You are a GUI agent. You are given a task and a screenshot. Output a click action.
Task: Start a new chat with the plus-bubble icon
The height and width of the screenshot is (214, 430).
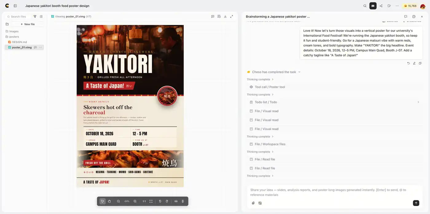[x=406, y=17]
